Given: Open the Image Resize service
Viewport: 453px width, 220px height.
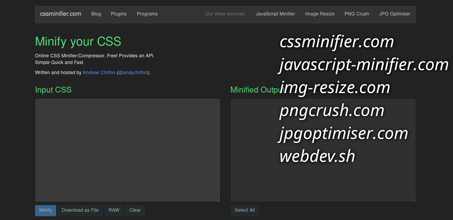Looking at the screenshot, I should [x=320, y=14].
